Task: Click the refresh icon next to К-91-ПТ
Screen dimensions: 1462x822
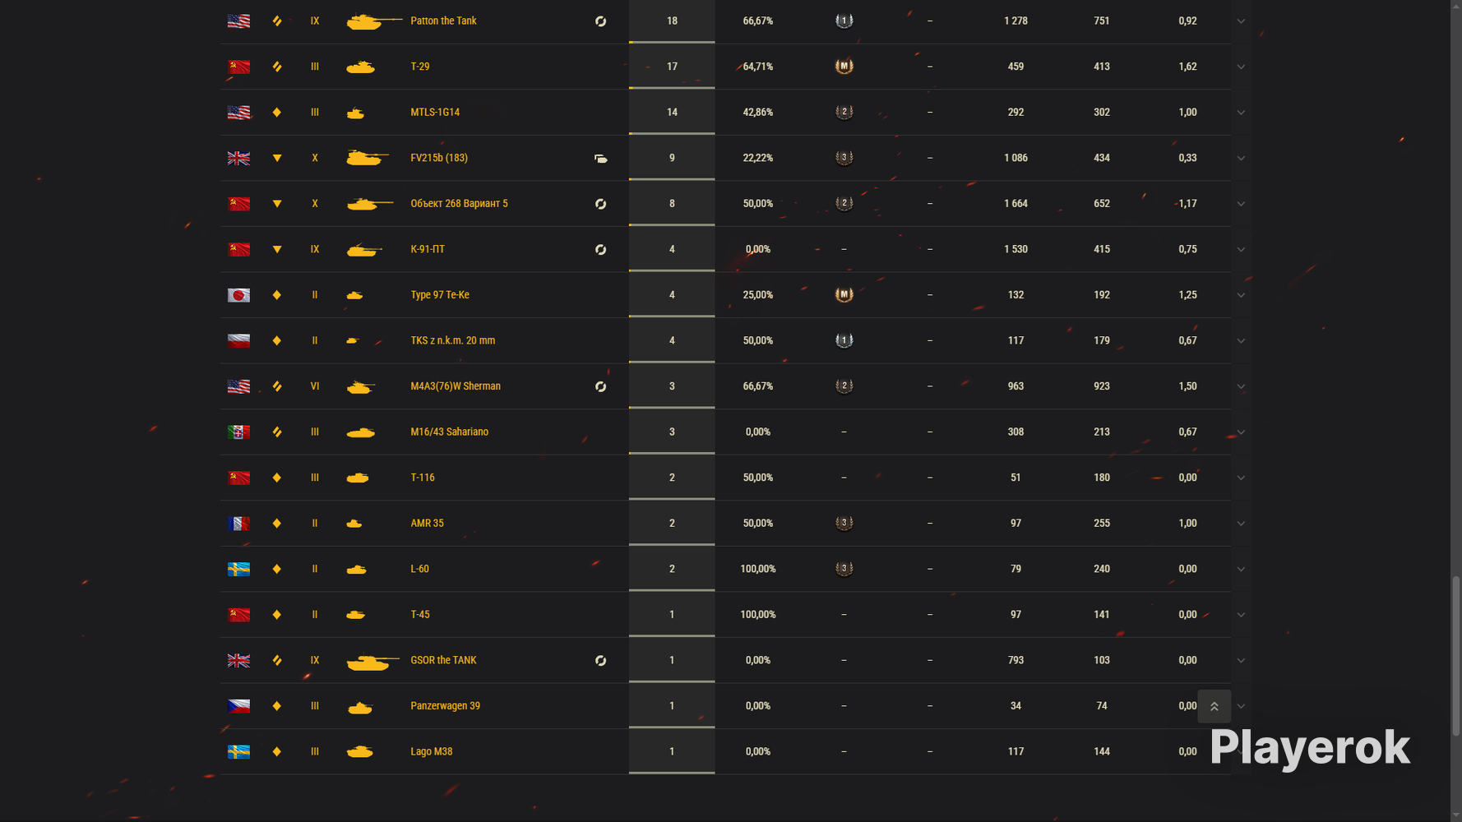Action: (601, 250)
